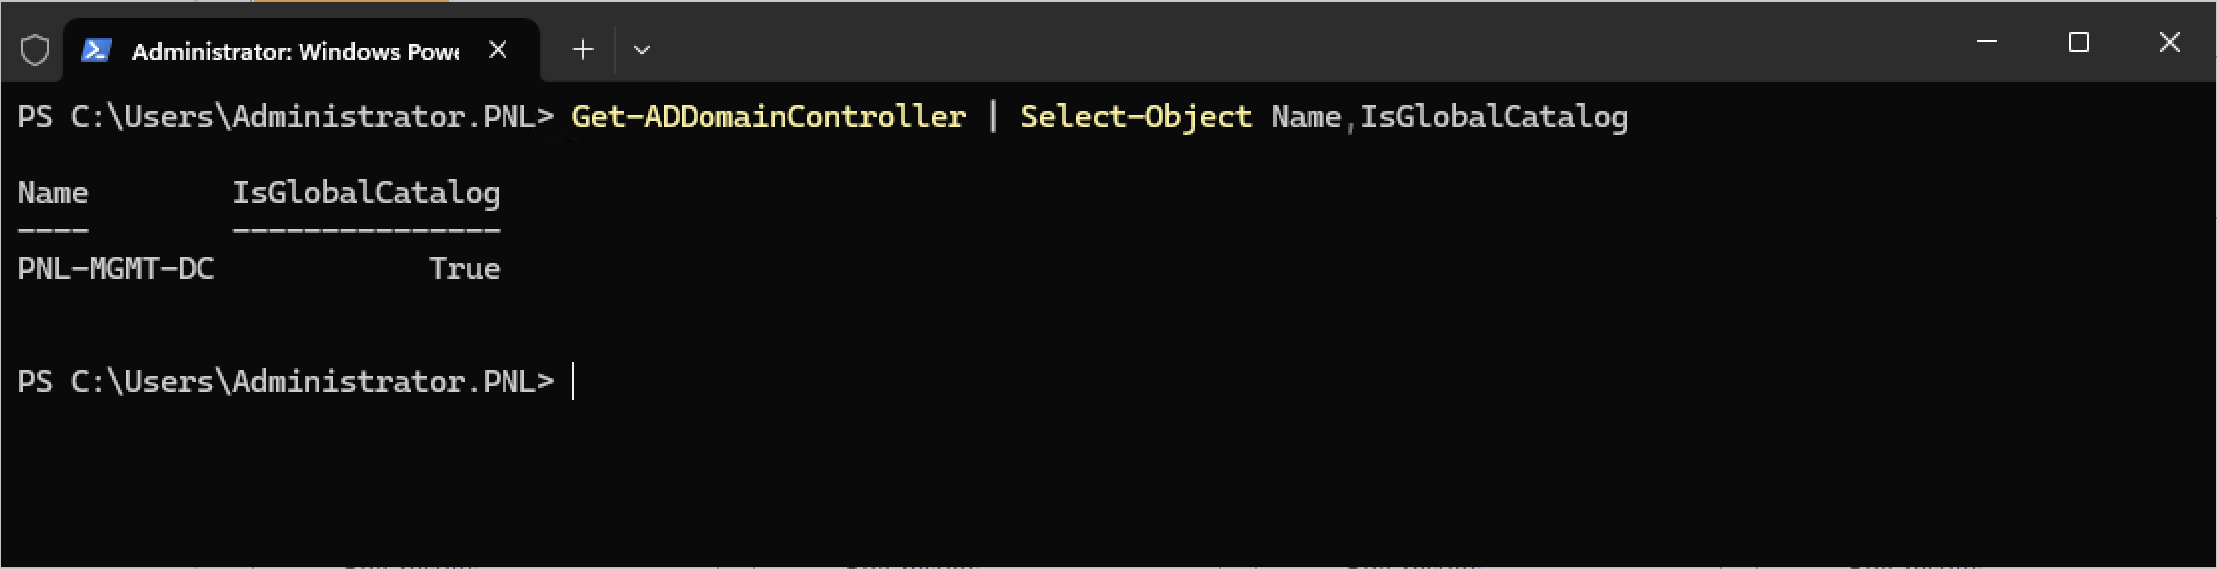This screenshot has height=569, width=2217.
Task: Click the Select-Object cmdlet text
Action: tap(1135, 117)
